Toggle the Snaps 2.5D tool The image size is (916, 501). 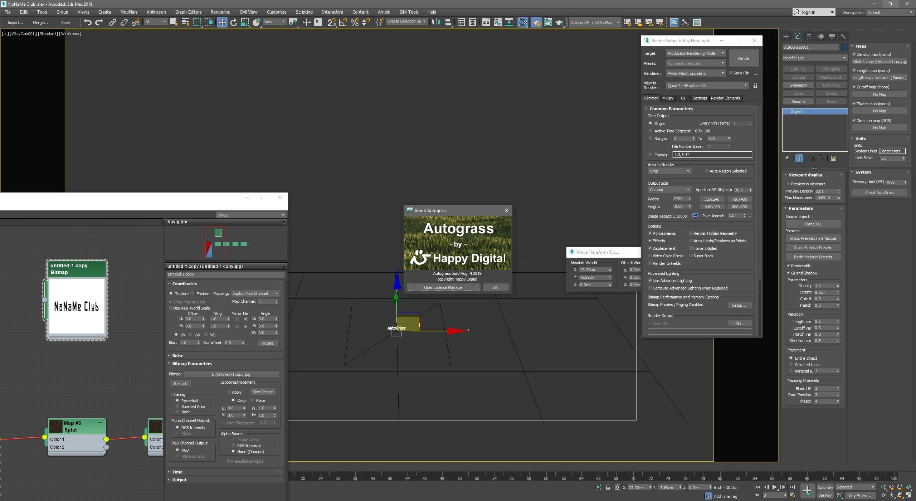pos(332,22)
